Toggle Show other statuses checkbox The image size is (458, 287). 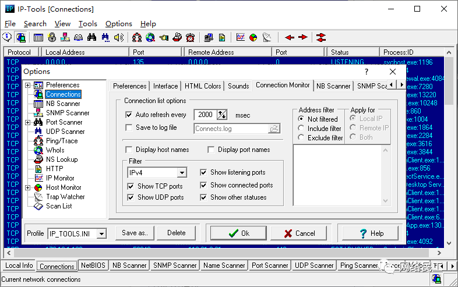pos(203,197)
